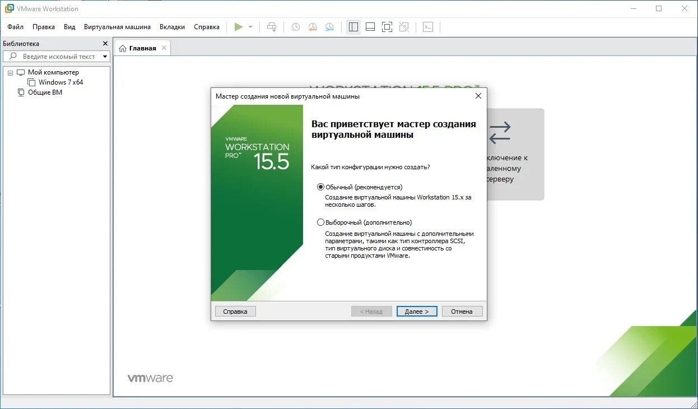Open the Справка menu
Screen dimensions: 698x409
click(207, 27)
